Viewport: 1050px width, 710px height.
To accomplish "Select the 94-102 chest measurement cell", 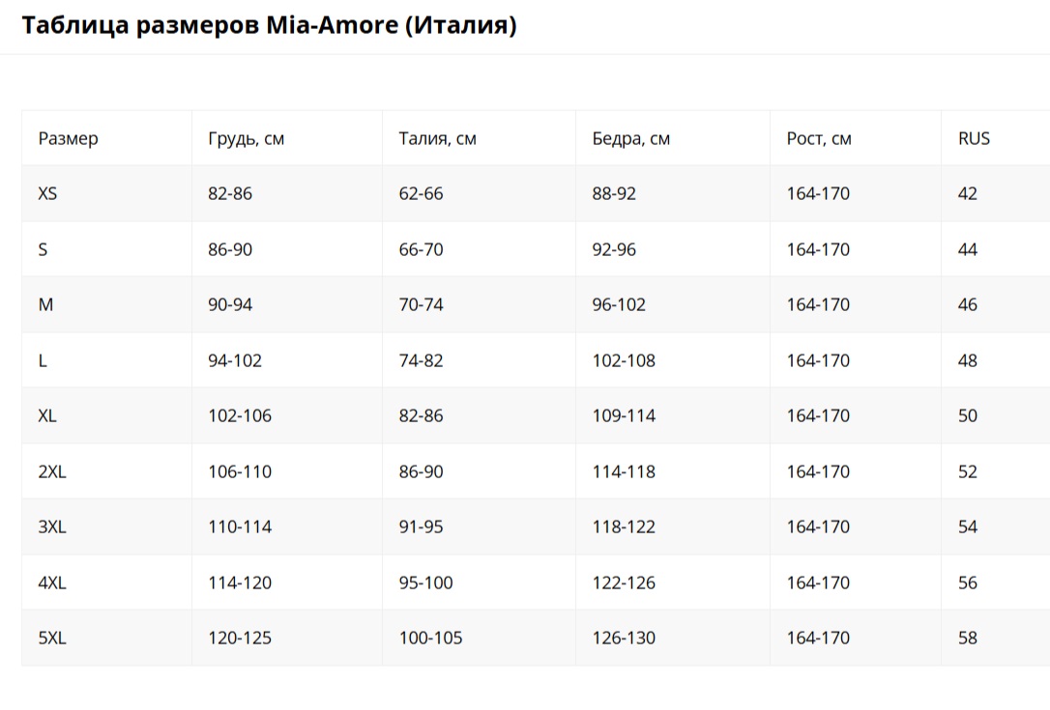I will [x=235, y=360].
